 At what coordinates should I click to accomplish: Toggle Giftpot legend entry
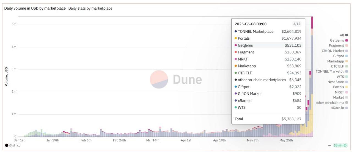[340, 56]
